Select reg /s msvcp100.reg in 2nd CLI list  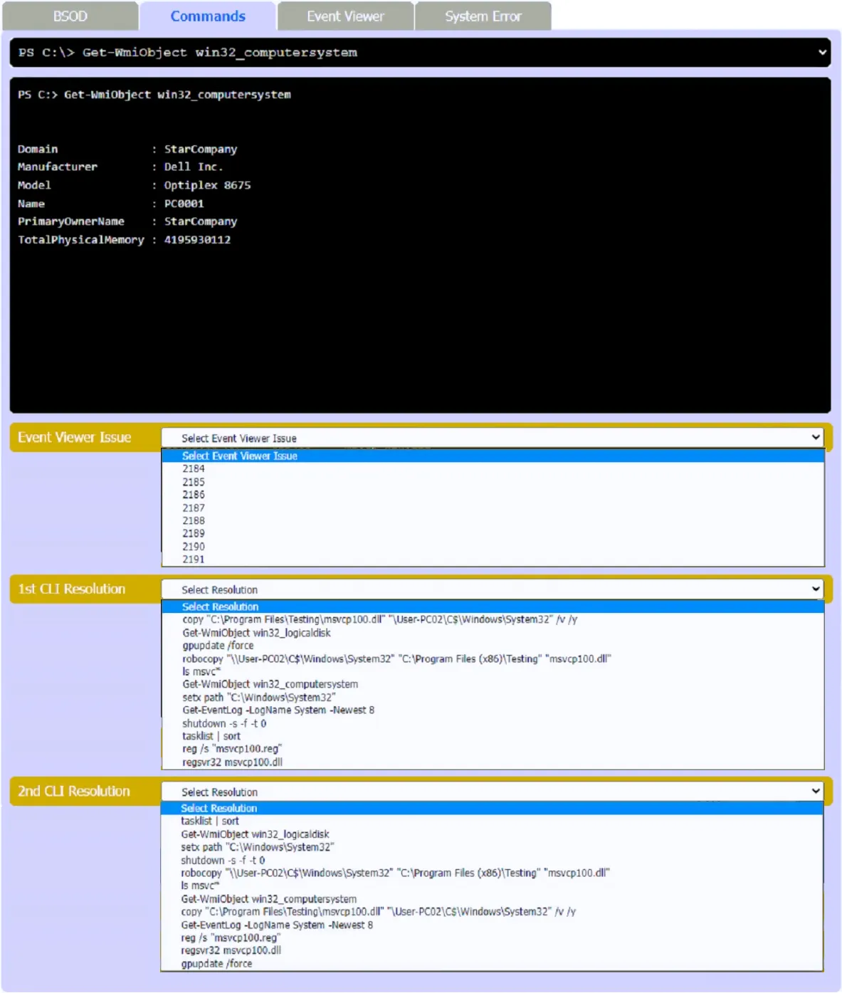pos(492,938)
